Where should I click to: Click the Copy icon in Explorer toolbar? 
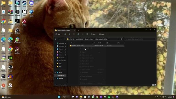[x=70, y=34]
